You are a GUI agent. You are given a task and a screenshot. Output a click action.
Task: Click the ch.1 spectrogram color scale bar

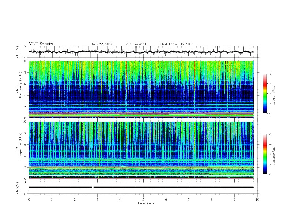(x=265, y=93)
